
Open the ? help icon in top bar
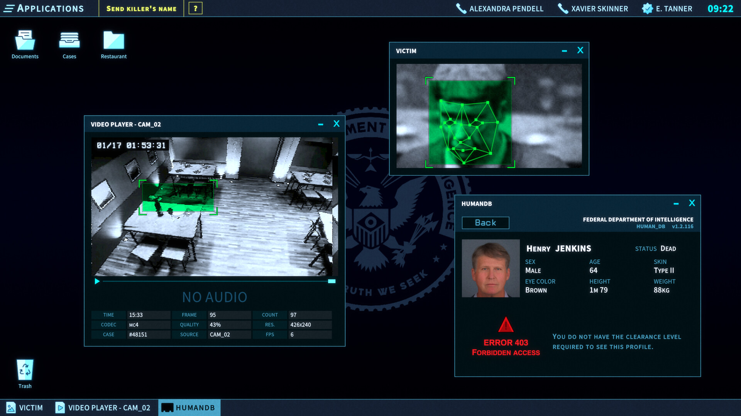(x=196, y=8)
